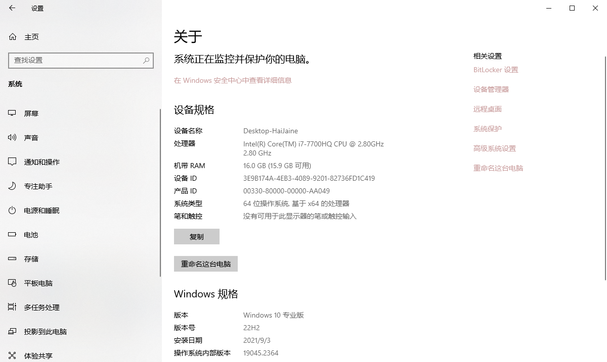Click the 体验共享 shared experiences icon

12,356
